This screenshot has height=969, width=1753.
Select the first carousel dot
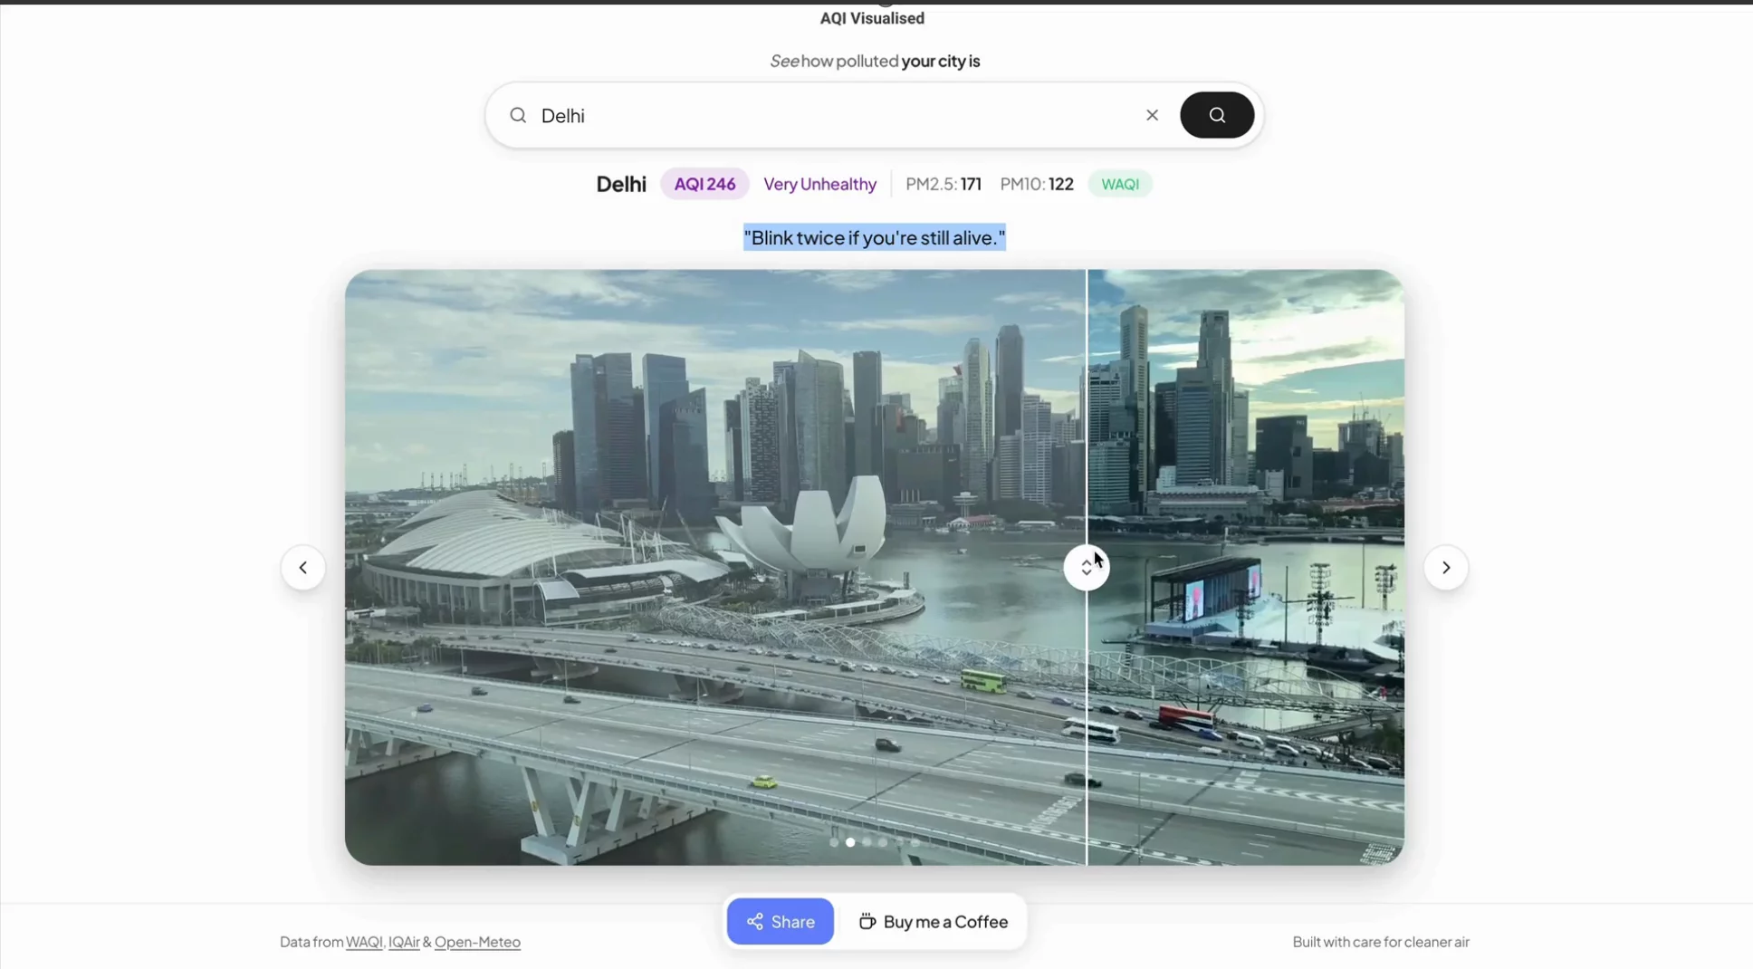[x=834, y=842]
